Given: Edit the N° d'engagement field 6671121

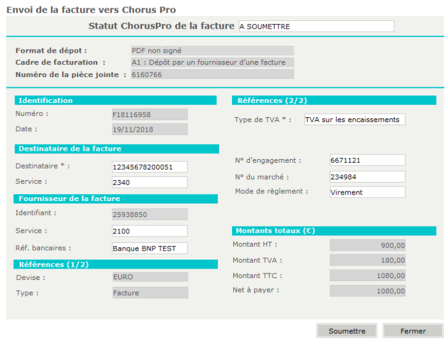Looking at the screenshot, I should tap(367, 160).
